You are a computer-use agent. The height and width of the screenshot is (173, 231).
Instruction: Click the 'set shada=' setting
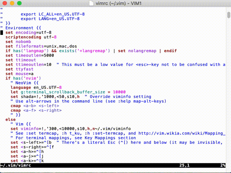point(45,97)
